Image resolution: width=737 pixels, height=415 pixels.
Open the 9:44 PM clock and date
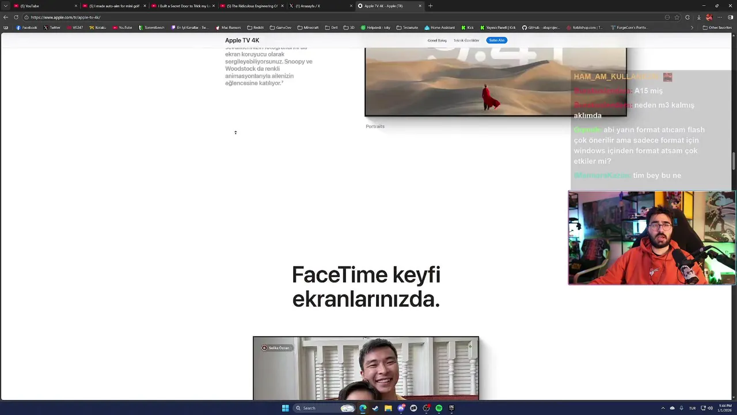click(x=724, y=408)
